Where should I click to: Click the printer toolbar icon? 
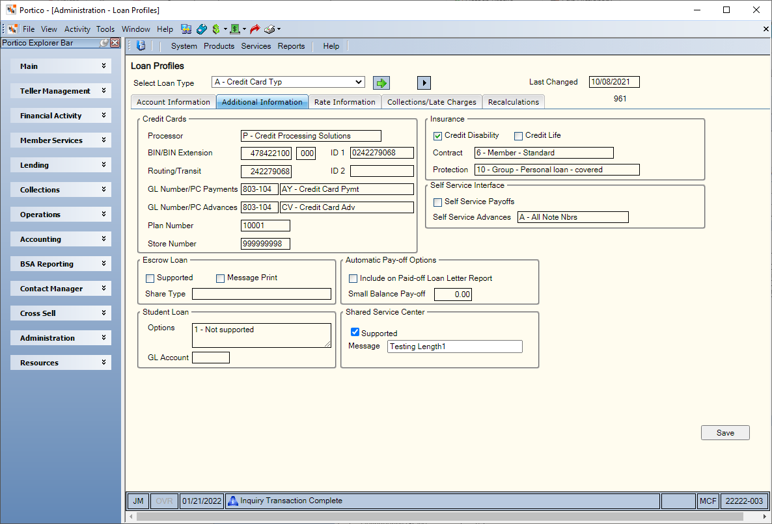point(269,29)
